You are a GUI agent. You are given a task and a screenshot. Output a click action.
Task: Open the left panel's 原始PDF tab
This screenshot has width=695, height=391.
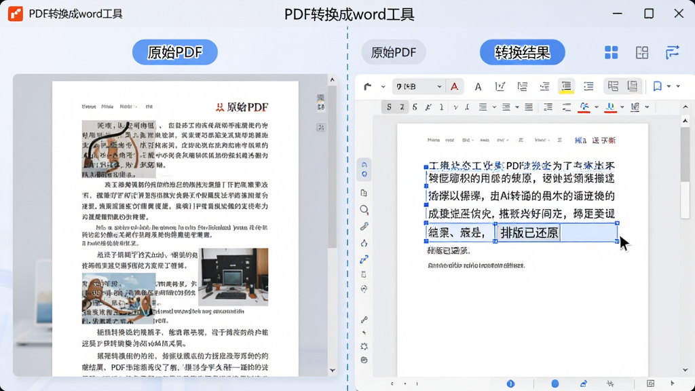[174, 52]
